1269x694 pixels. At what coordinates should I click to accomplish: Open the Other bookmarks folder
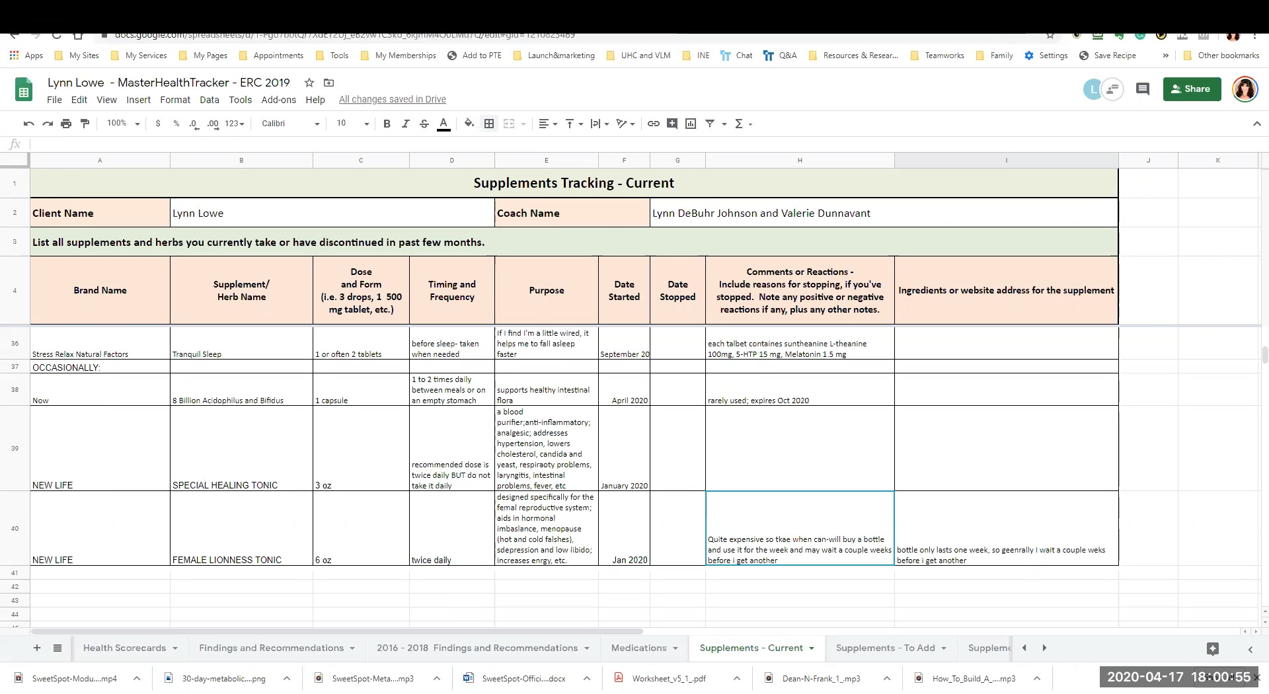pos(1221,56)
